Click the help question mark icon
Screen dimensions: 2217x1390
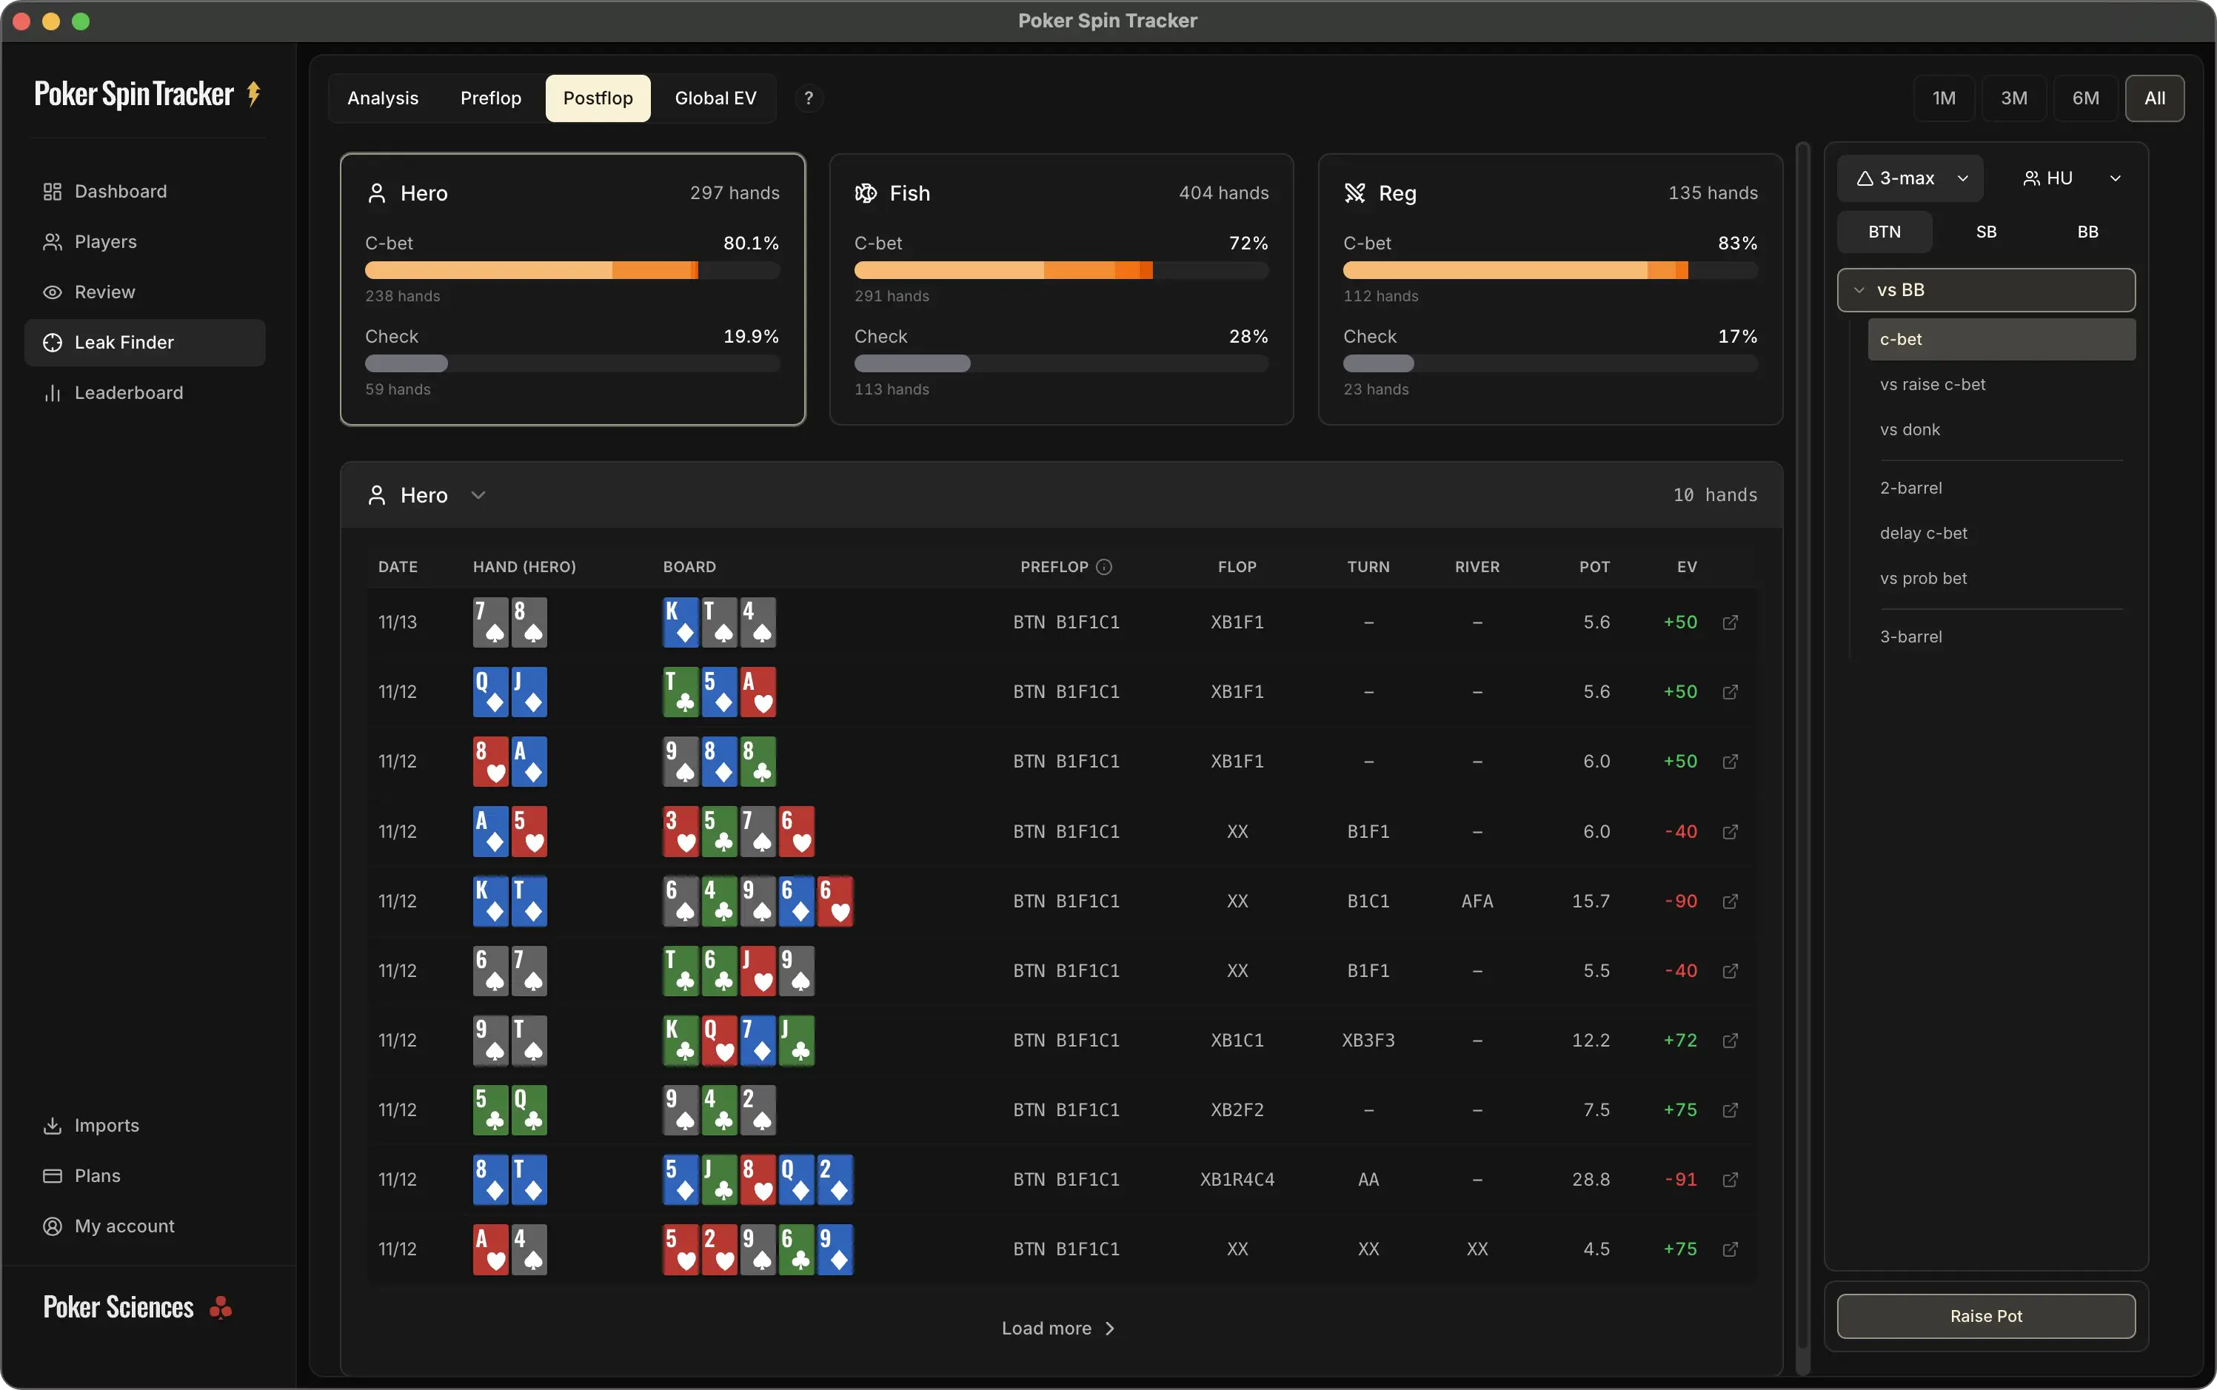809,98
